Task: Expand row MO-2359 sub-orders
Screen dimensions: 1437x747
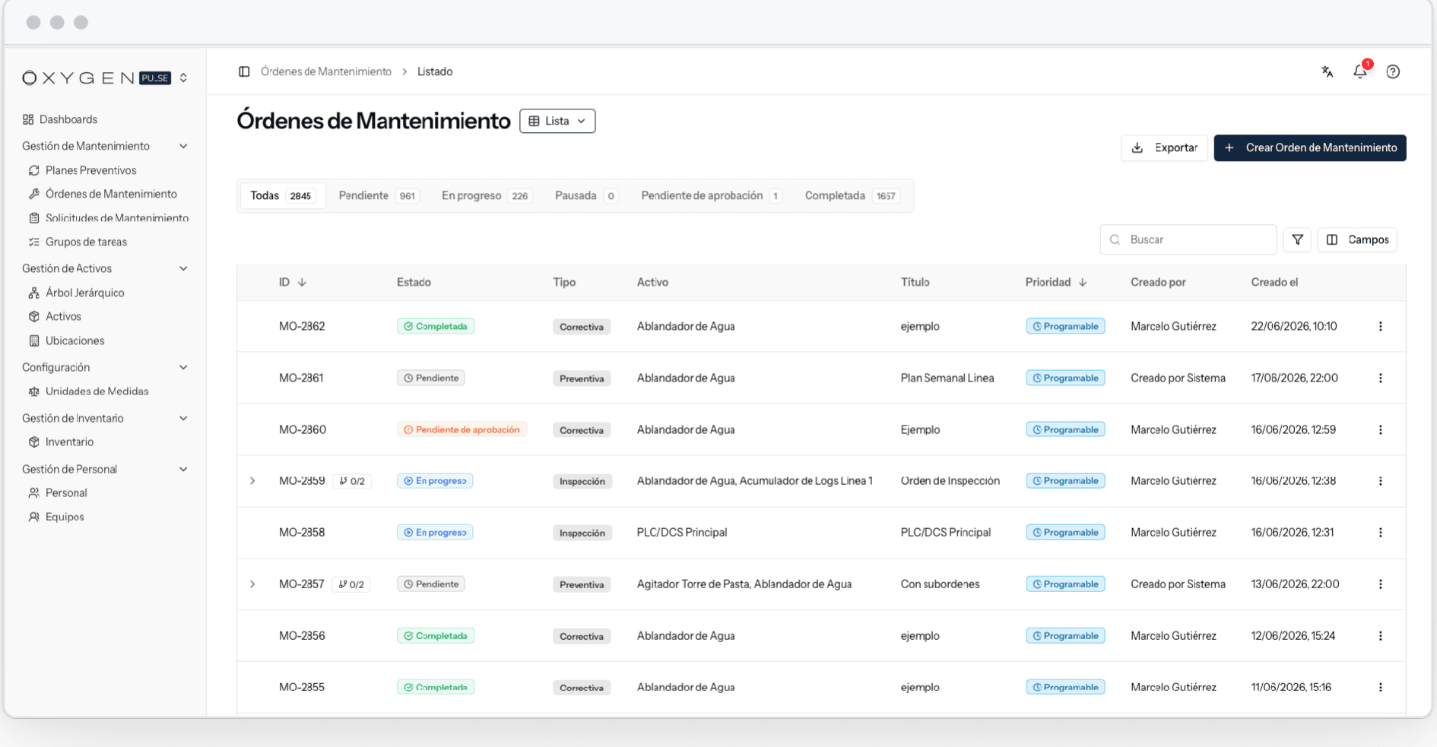Action: (x=252, y=481)
